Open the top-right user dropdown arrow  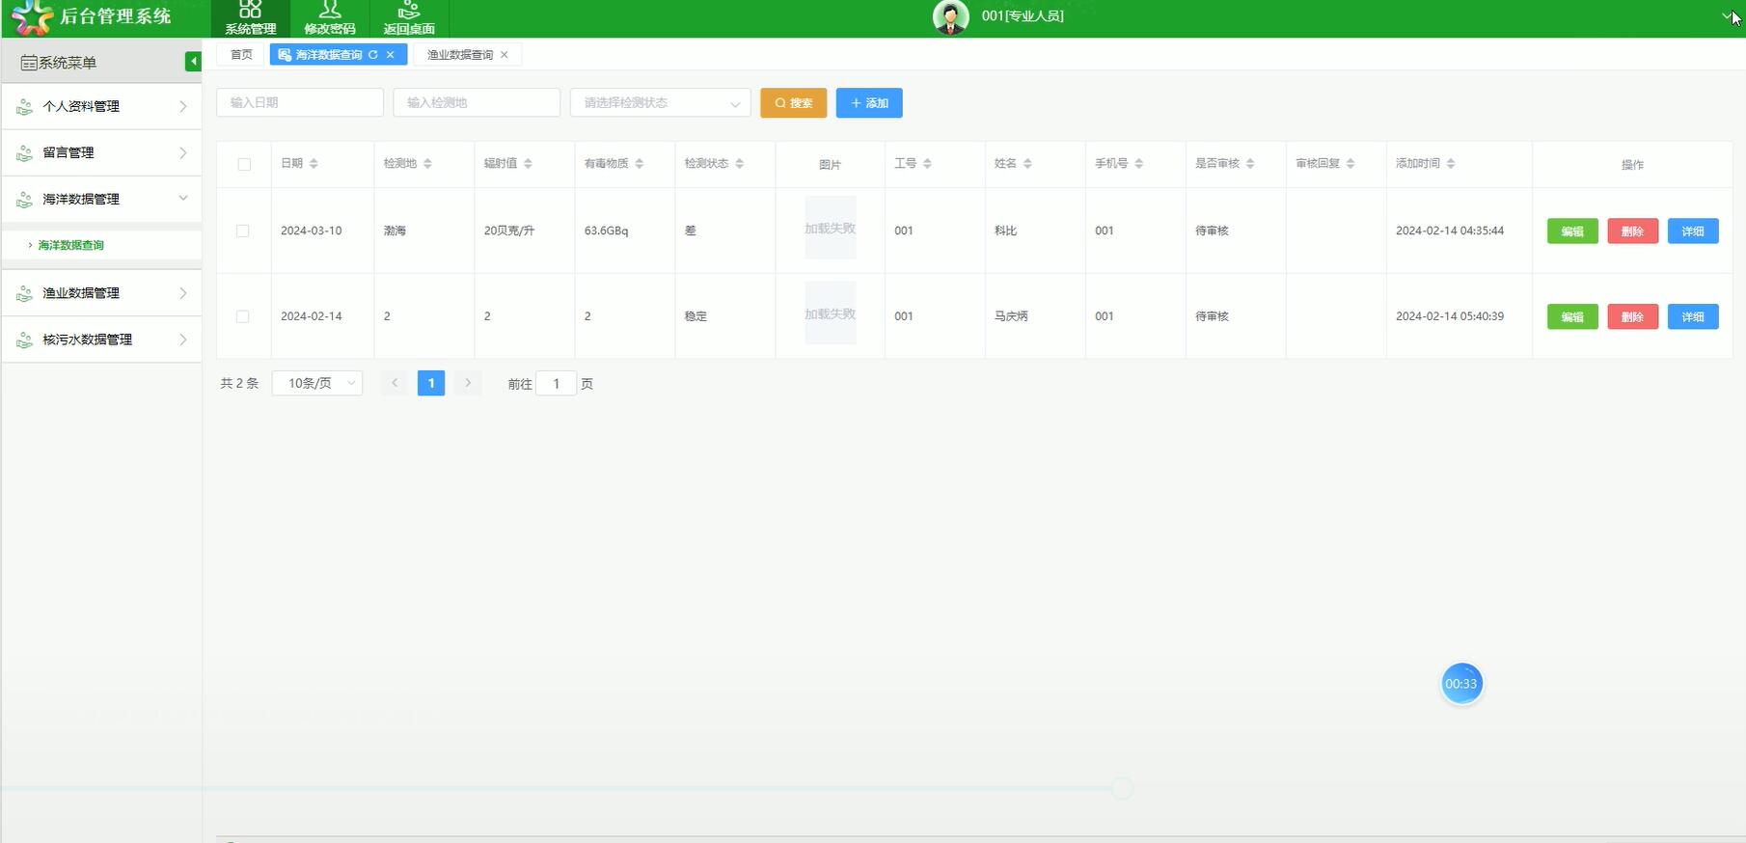[x=1727, y=15]
